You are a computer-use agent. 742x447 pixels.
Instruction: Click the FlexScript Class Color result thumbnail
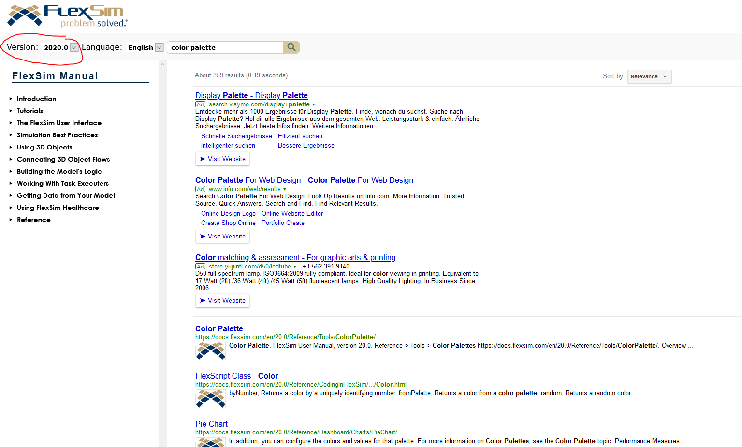point(210,399)
